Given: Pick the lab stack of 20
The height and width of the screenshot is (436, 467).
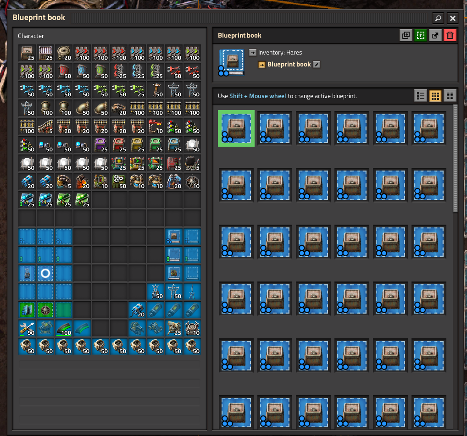Looking at the screenshot, I should (x=174, y=182).
